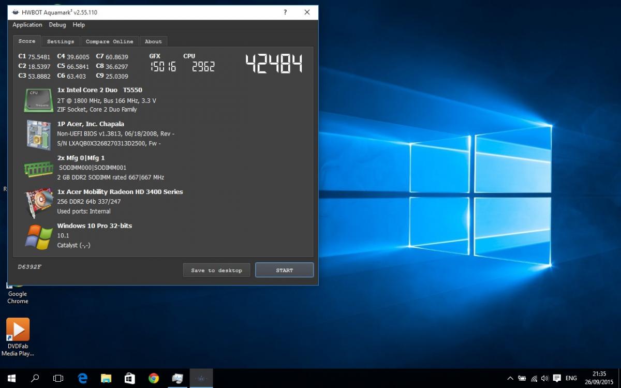Click the green DDR2 memory module icon
Viewport: 621px width, 388px height.
coord(38,169)
